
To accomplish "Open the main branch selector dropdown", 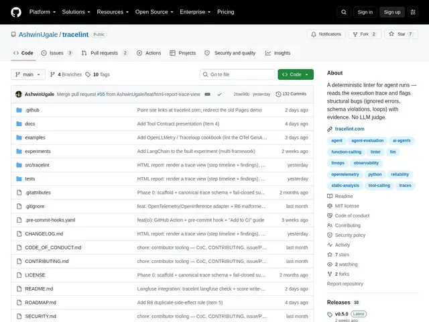I will 28,74.
